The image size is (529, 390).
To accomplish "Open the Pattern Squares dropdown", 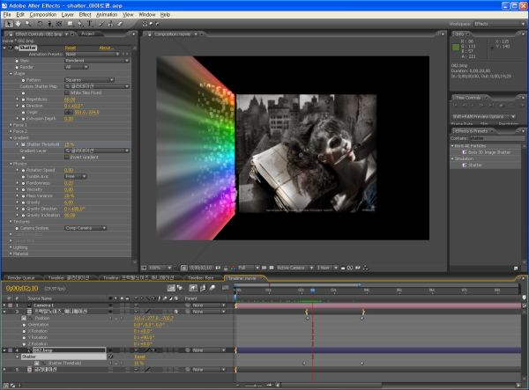I will tap(89, 80).
